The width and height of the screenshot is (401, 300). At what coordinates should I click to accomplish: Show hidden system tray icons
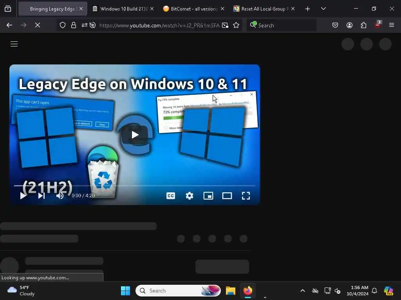[303, 291]
